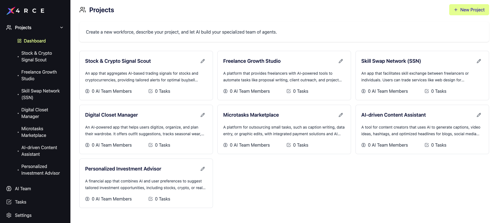Image resolution: width=493 pixels, height=223 pixels.
Task: Open Microtasks Marketplace in sidebar list
Action: 34,132
